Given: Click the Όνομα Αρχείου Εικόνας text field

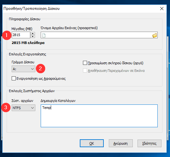Looking at the screenshot, I should click(x=99, y=35).
